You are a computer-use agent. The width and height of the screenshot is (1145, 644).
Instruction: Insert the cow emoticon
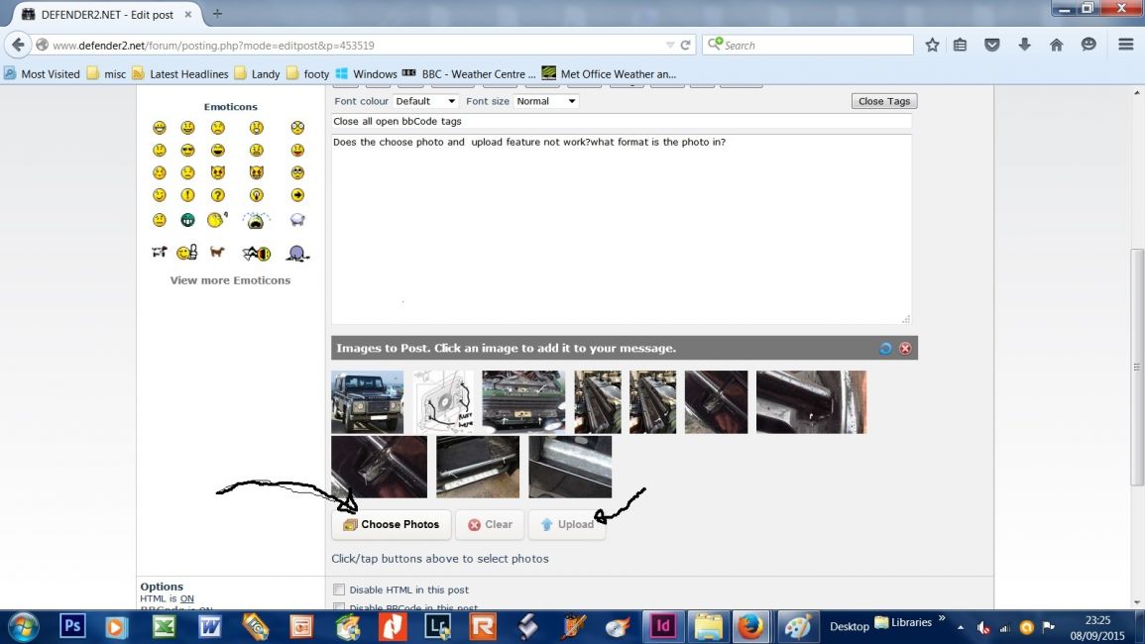[160, 252]
